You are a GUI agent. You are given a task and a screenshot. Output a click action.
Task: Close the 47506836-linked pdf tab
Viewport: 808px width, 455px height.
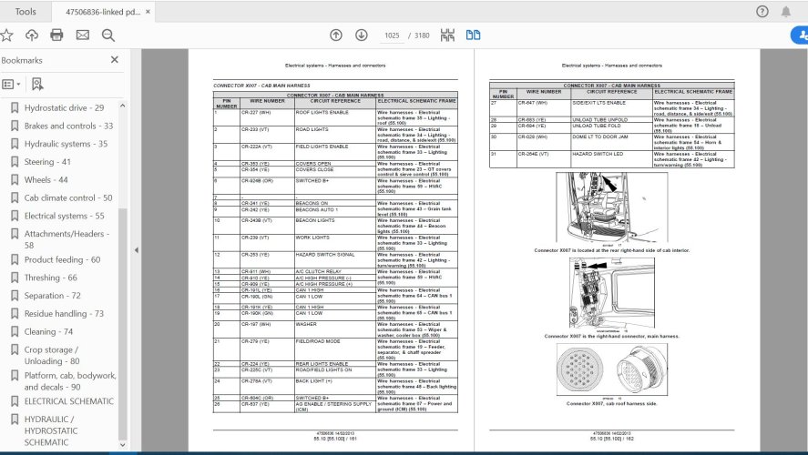coord(148,11)
